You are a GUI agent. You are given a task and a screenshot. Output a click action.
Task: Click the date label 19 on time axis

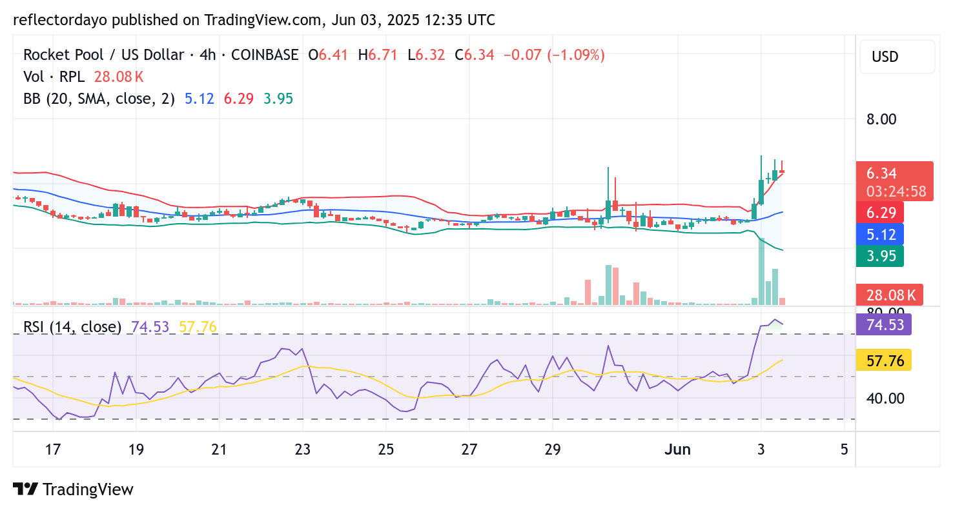pos(136,449)
